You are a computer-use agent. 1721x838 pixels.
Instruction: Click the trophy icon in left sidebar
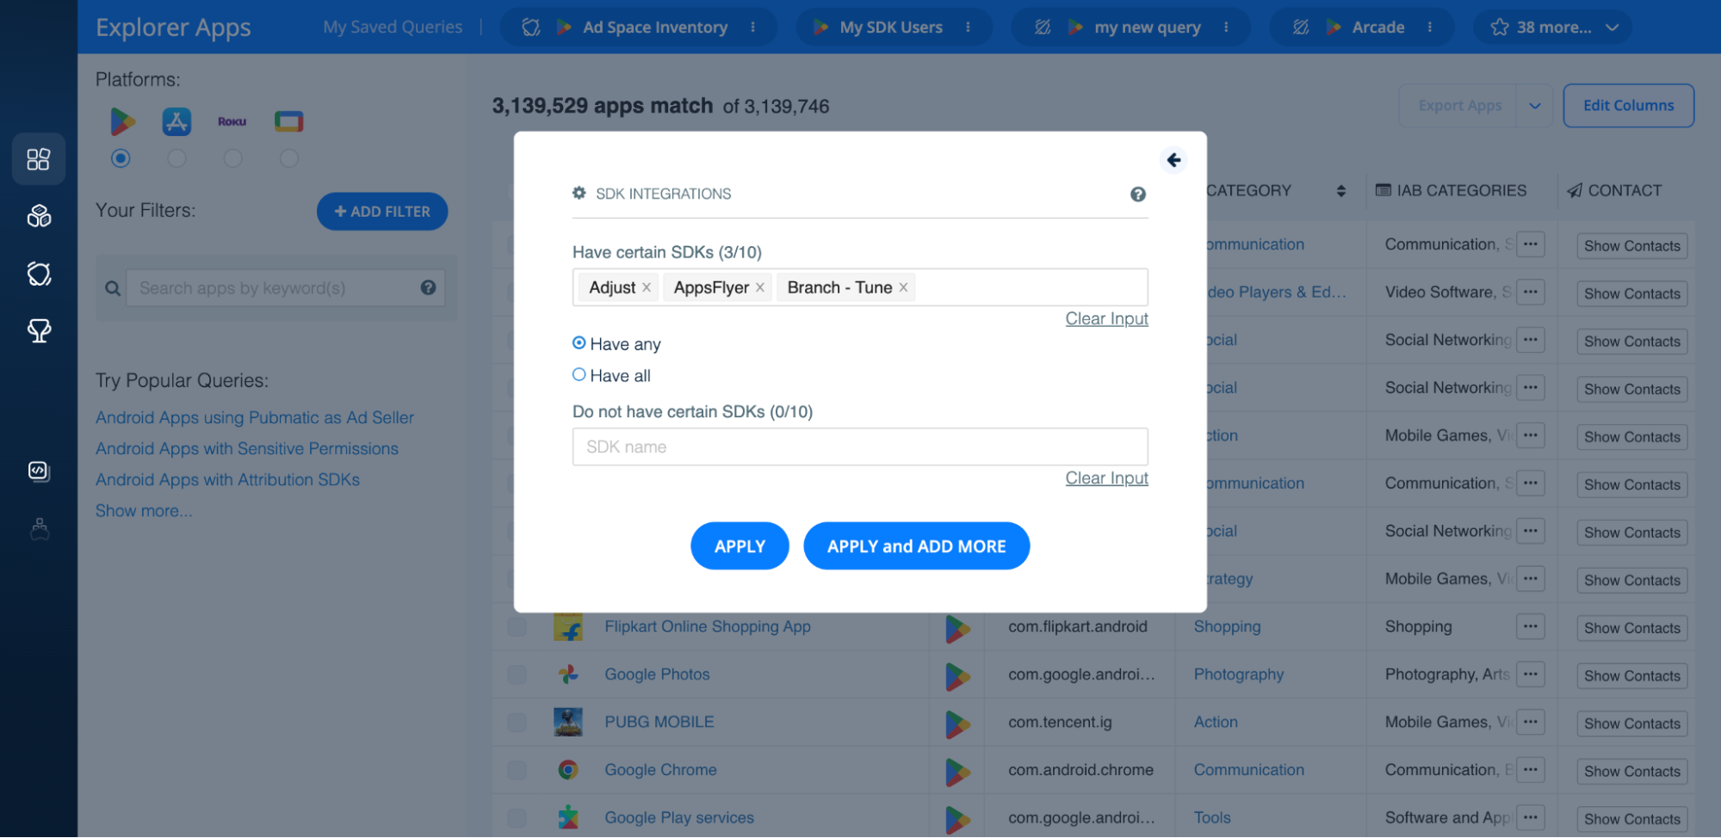pyautogui.click(x=39, y=330)
